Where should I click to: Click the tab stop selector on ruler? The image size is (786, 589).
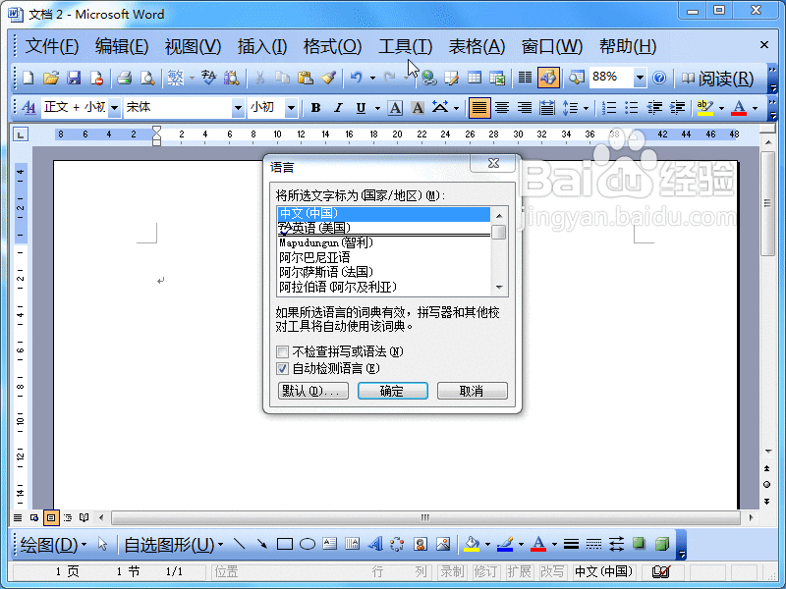(21, 134)
